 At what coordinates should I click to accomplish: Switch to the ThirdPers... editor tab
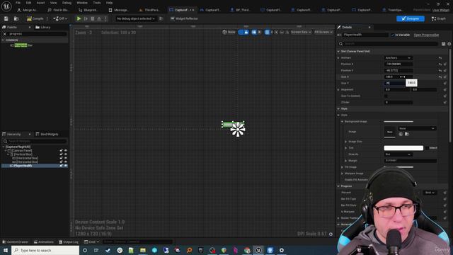149,10
